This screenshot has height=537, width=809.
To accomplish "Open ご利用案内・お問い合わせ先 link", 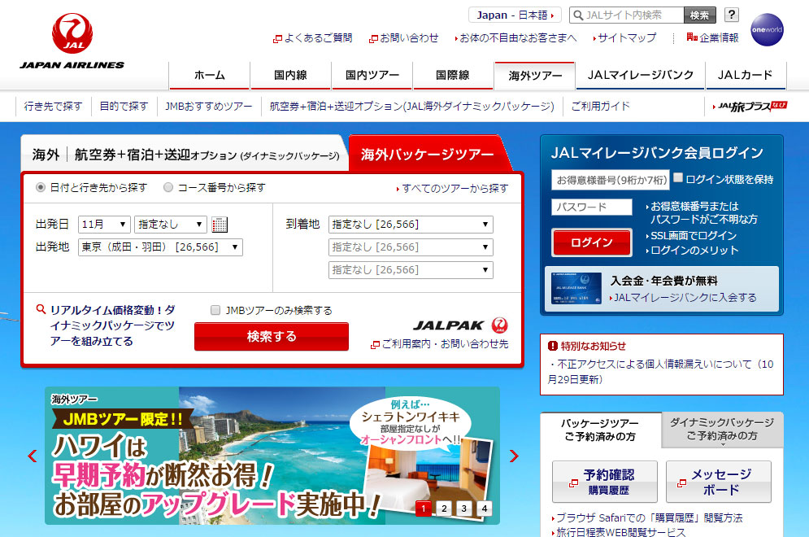I will (x=440, y=344).
